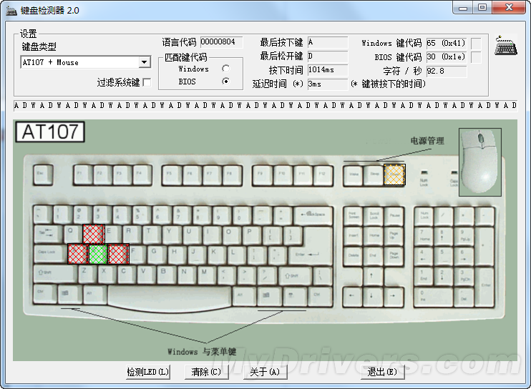This screenshot has height=389, width=531.
Task: Click the Tab key on keyboard image
Action: click(48, 234)
